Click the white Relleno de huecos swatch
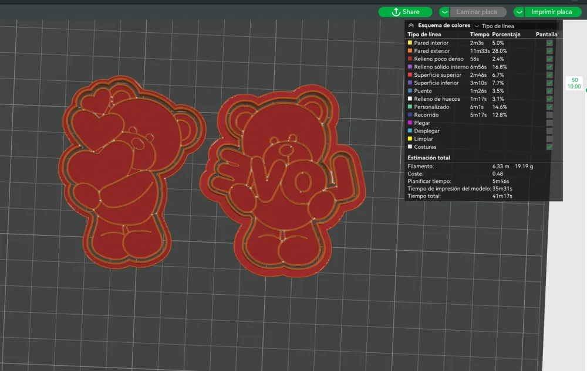Screen dimensions: 587x371 coord(410,98)
